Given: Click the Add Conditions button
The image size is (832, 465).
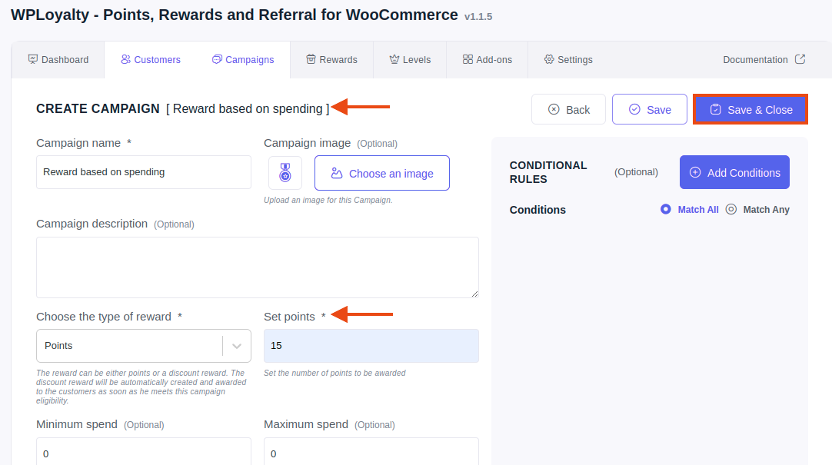Looking at the screenshot, I should tap(734, 172).
